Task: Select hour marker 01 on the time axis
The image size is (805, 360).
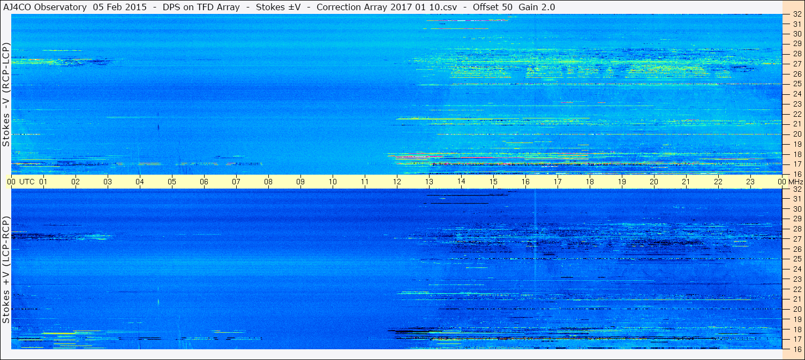Action: [x=43, y=182]
